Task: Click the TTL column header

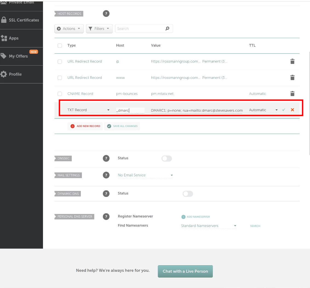Action: coord(252,45)
